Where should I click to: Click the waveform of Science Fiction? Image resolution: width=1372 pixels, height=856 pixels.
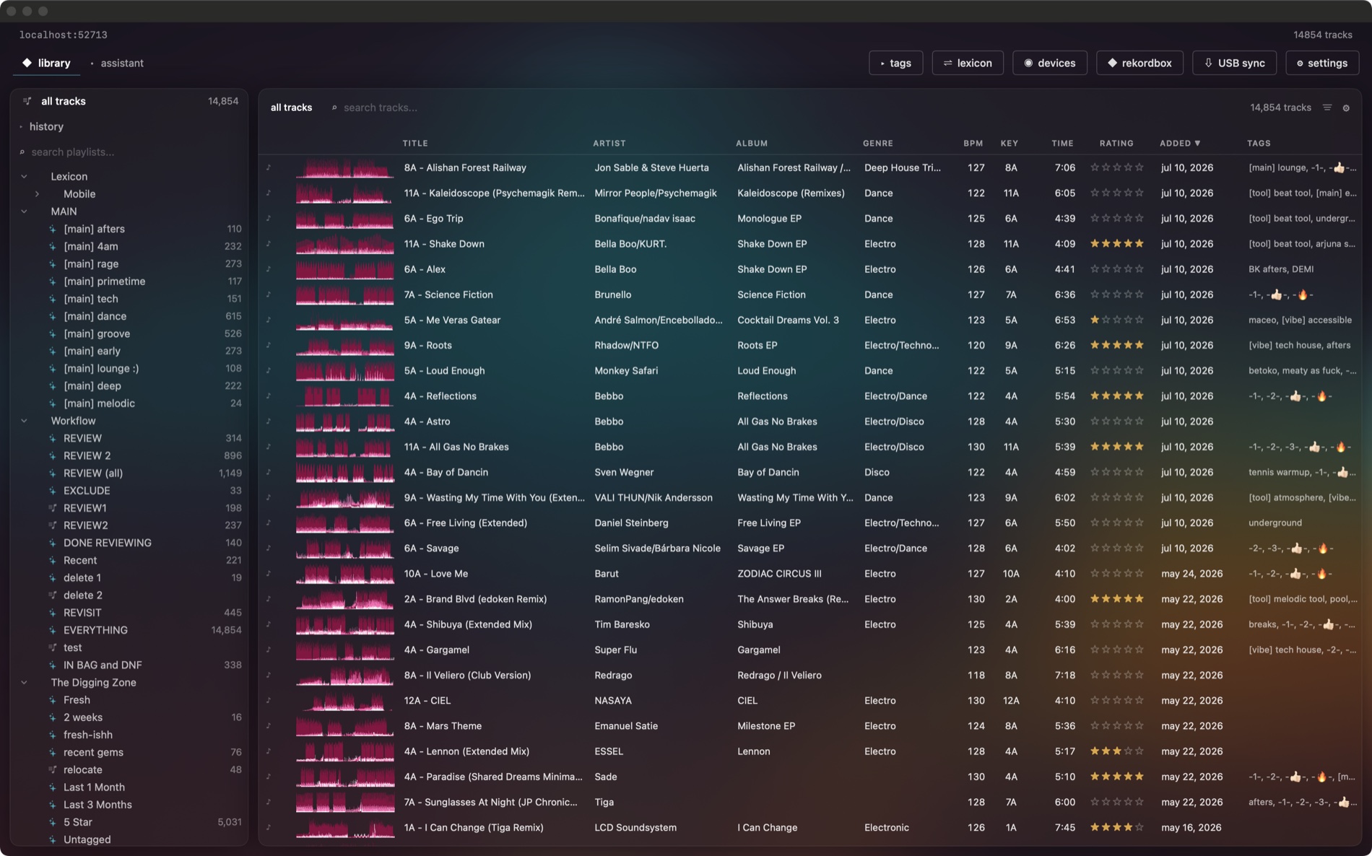(x=345, y=294)
